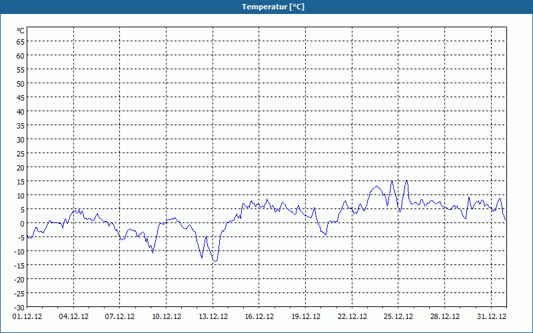The image size is (533, 333).
Task: Click the 22.12.12 date label
Action: click(352, 316)
